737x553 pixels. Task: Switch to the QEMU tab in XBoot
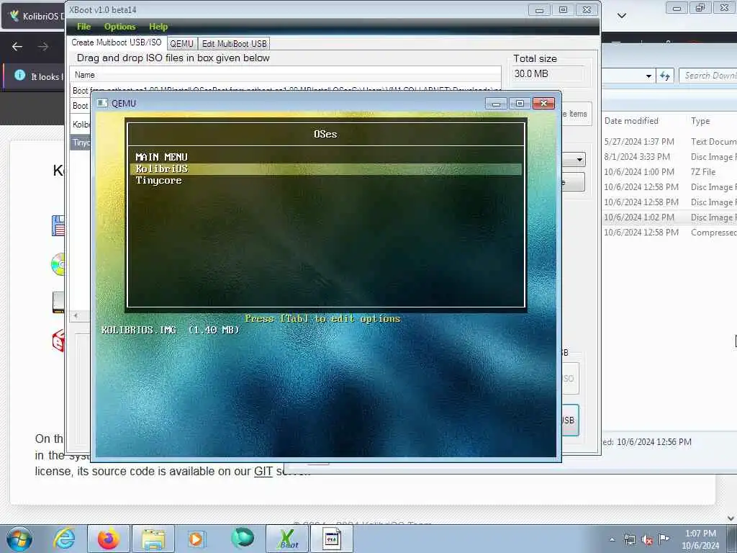[x=182, y=44]
